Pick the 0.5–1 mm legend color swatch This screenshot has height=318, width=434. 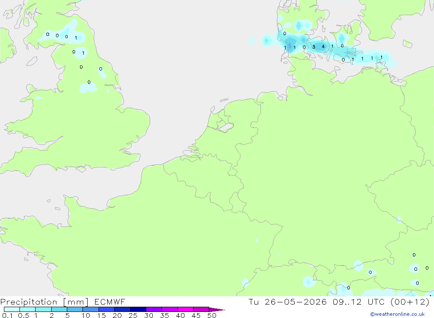tap(28, 309)
